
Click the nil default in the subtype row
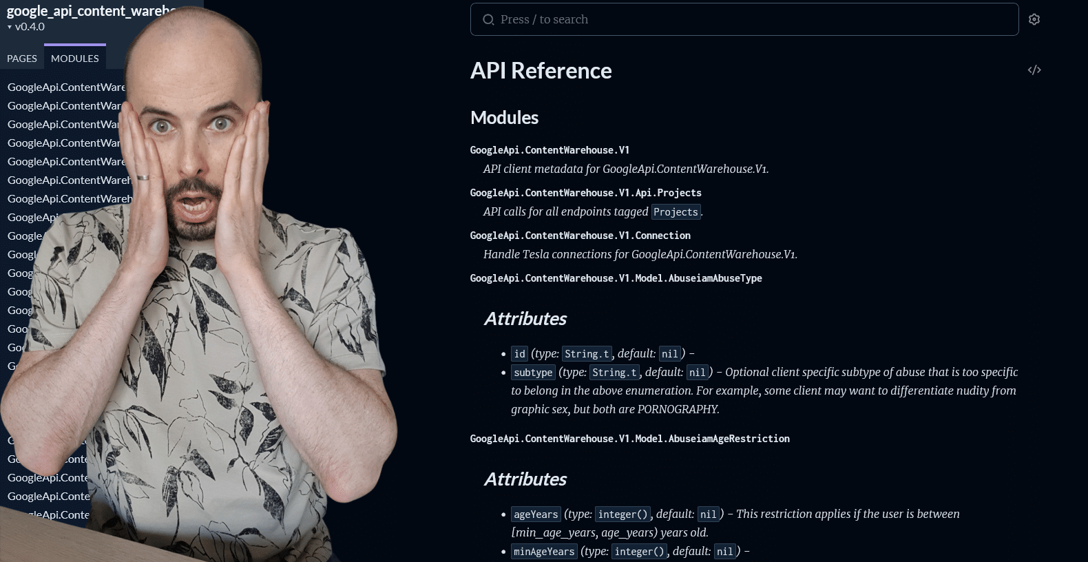pos(698,373)
